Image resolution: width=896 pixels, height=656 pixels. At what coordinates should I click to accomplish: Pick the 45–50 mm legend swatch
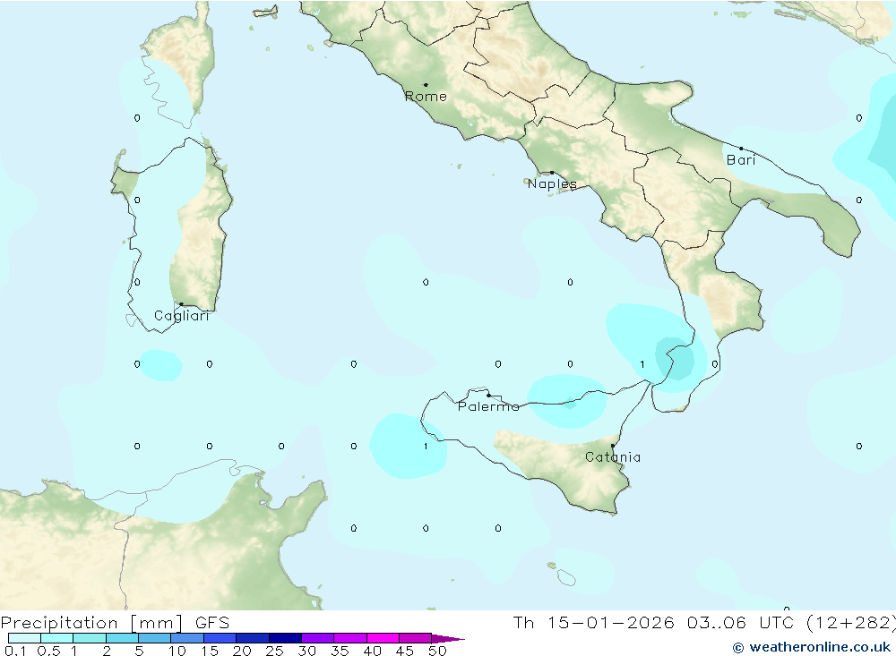415,638
